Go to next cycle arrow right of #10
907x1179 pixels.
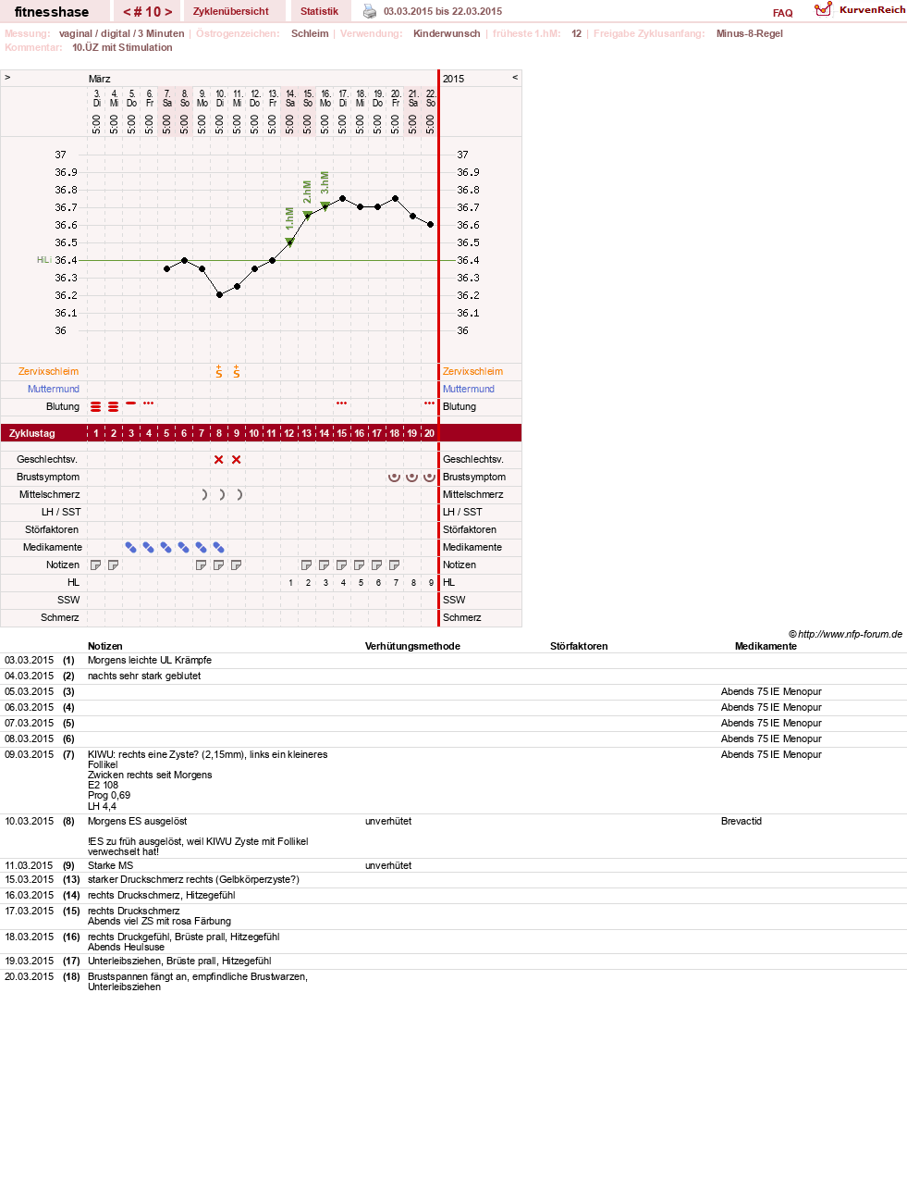point(168,12)
